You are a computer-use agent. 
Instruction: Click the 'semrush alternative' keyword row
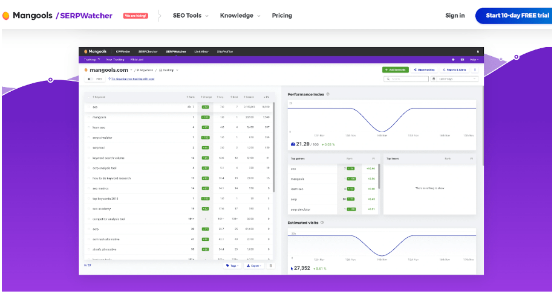pos(106,239)
